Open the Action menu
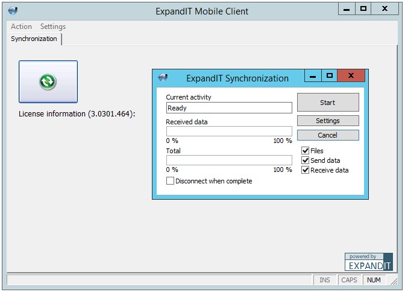Image resolution: width=405 pixels, height=292 pixels. [x=21, y=27]
